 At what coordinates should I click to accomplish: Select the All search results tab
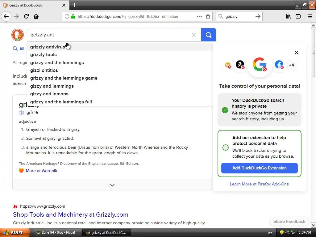coord(18,48)
